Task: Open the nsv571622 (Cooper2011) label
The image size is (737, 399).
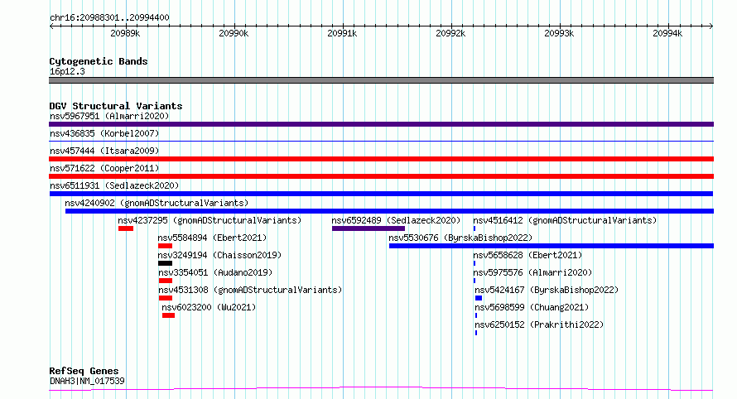Action: click(104, 168)
